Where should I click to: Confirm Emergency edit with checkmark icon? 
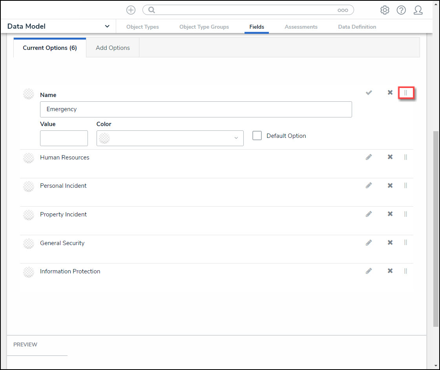369,93
